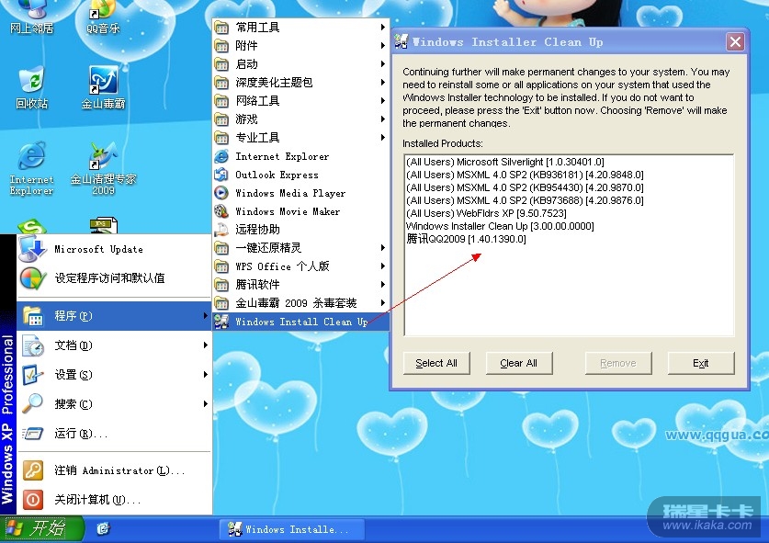This screenshot has height=543, width=769.
Task: Open 回收站 recycle bin icon
Action: 31,87
